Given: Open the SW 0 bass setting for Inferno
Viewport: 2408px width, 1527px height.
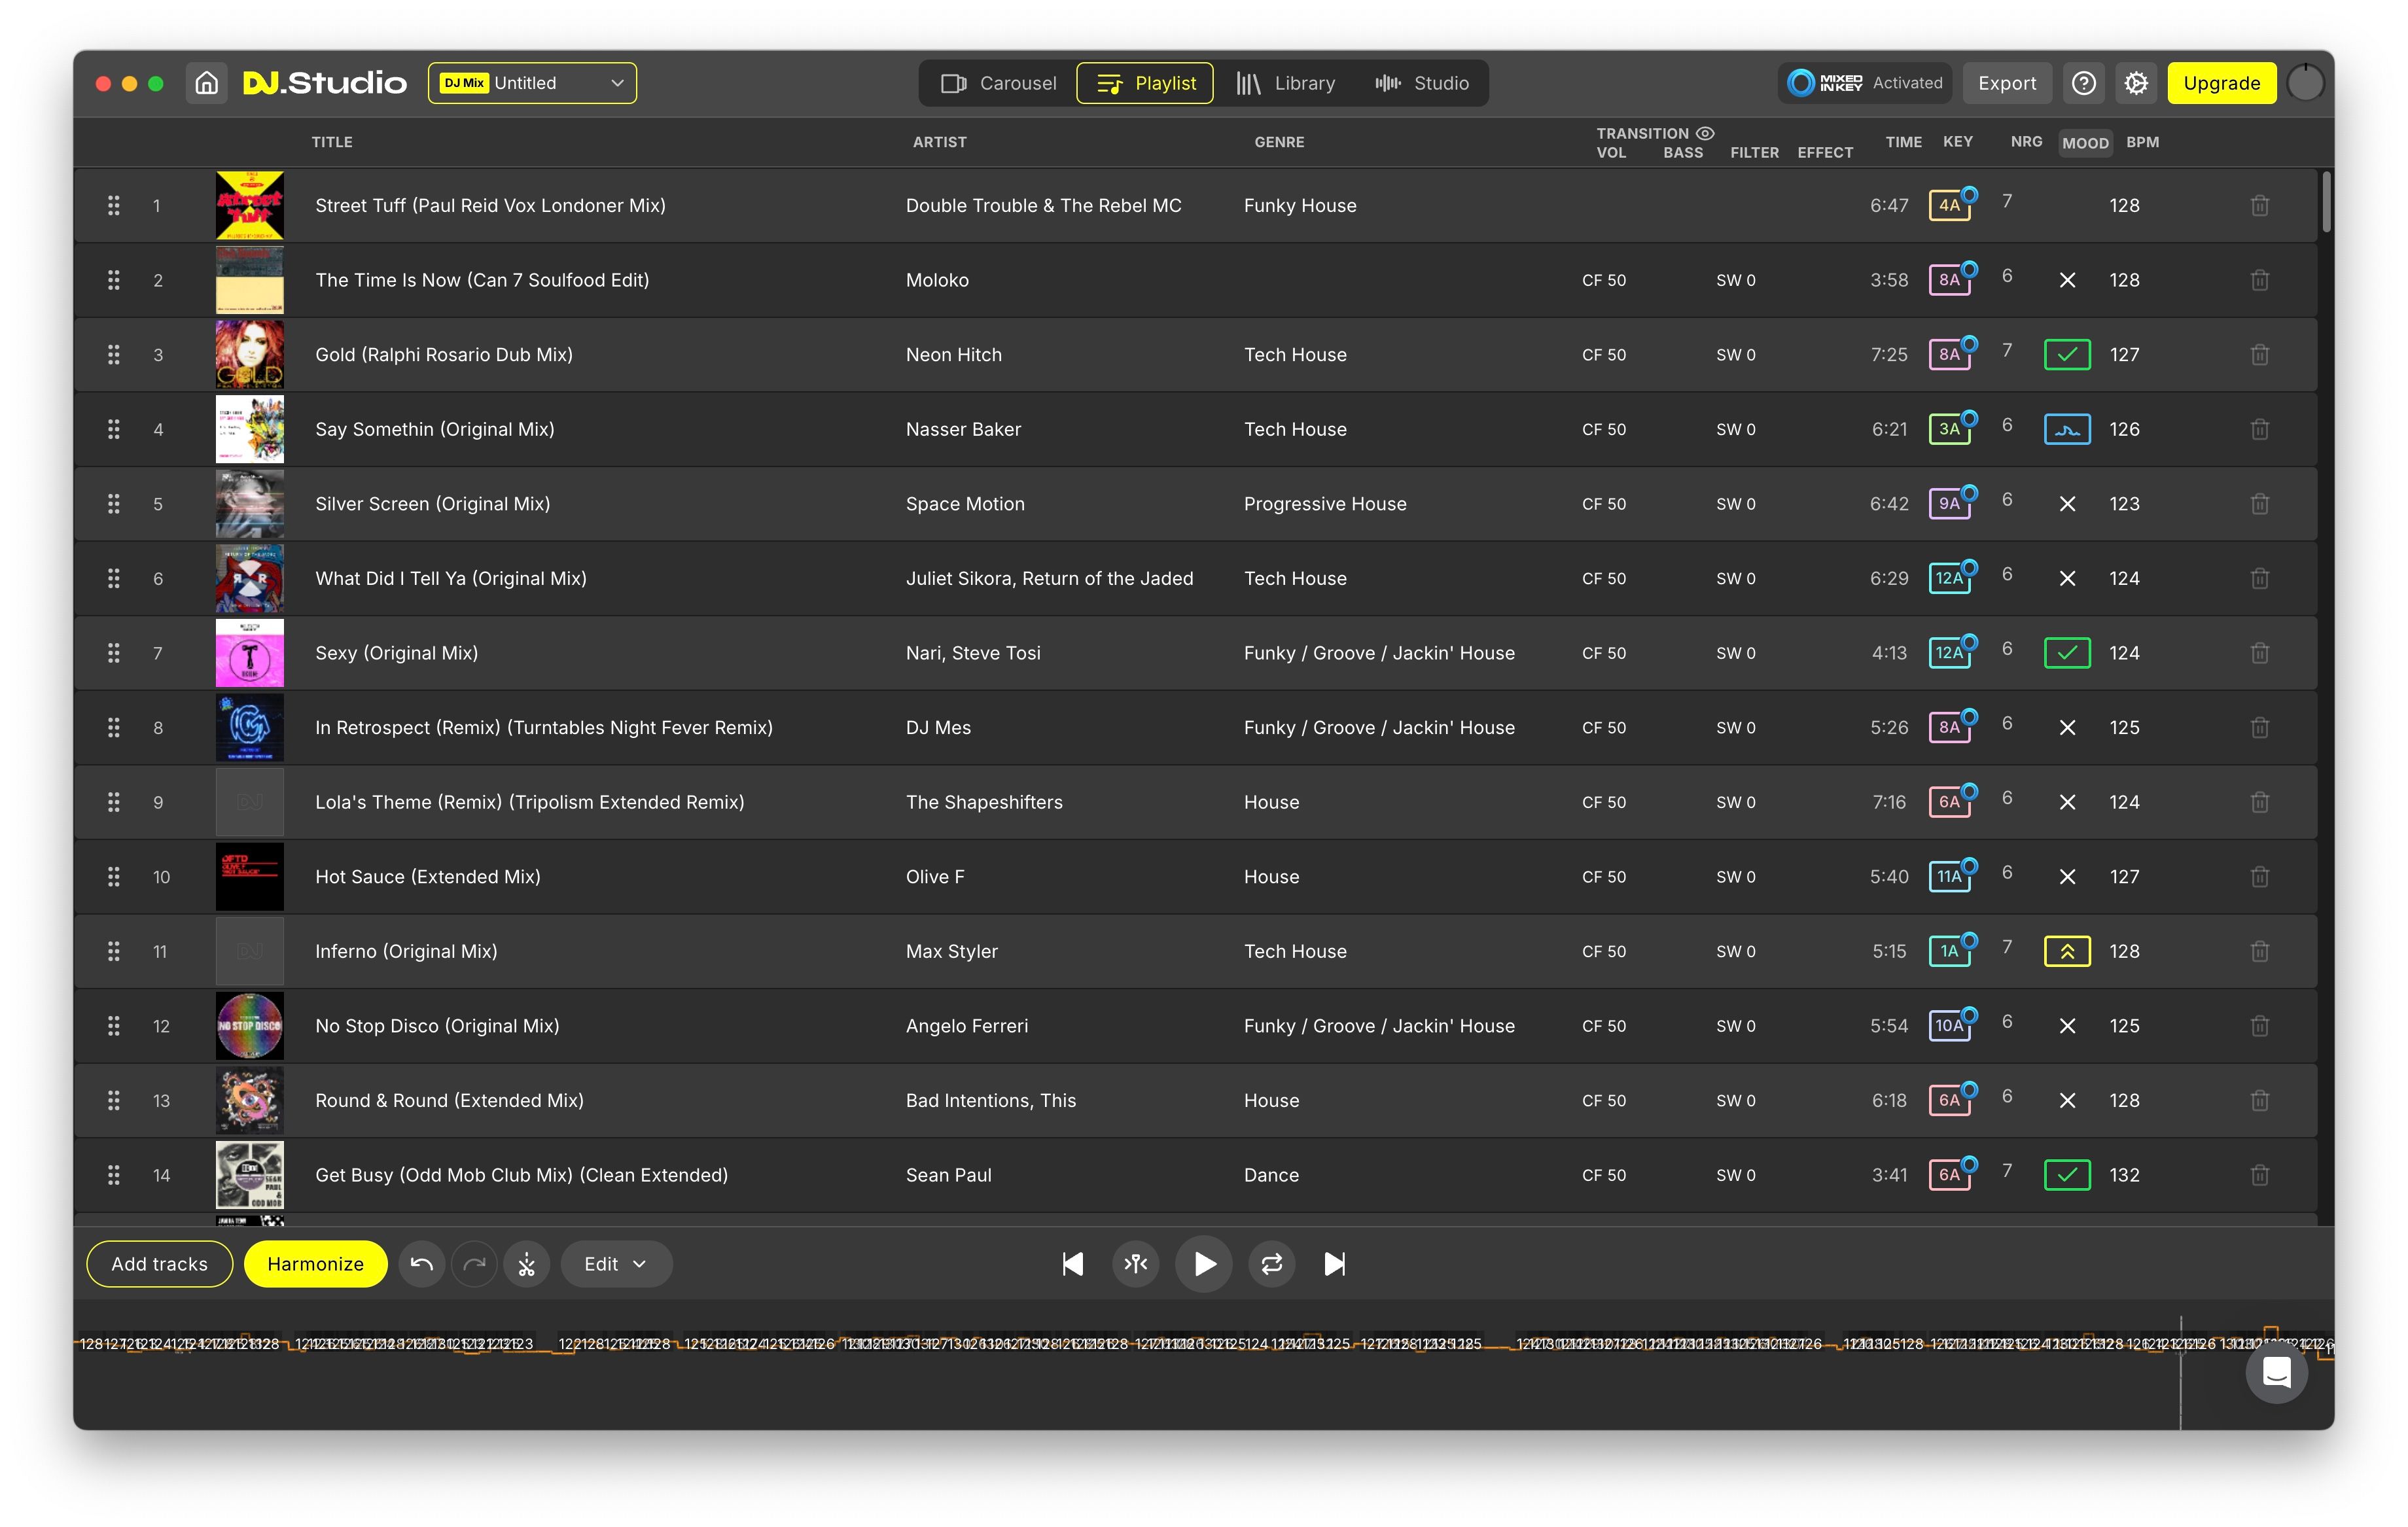Looking at the screenshot, I should pyautogui.click(x=1736, y=951).
